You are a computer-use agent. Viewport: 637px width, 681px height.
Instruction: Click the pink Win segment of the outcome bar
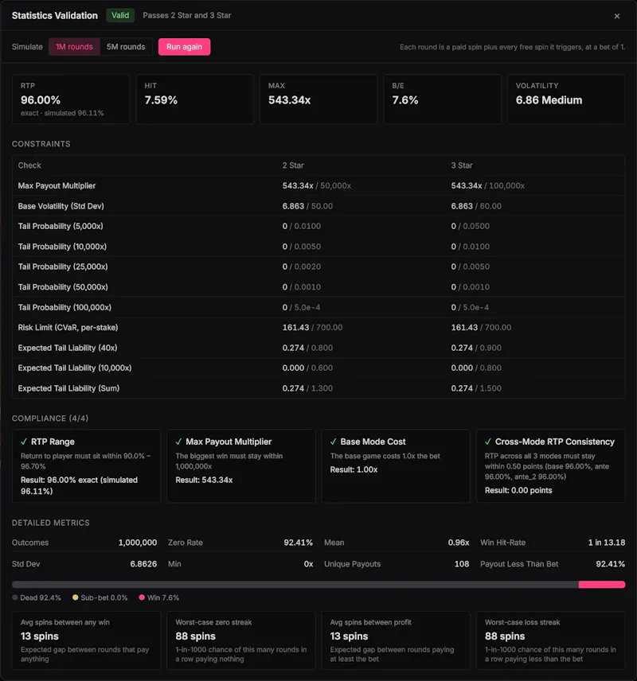(602, 585)
